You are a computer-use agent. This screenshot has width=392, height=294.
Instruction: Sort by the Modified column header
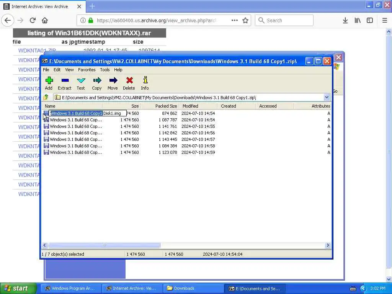point(198,106)
